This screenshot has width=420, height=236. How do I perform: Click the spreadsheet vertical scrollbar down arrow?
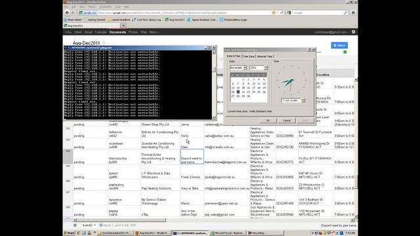pyautogui.click(x=356, y=216)
